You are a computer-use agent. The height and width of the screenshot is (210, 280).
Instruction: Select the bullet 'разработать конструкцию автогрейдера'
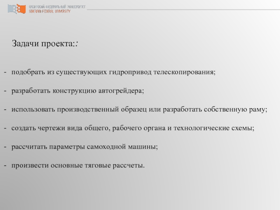(x=77, y=91)
